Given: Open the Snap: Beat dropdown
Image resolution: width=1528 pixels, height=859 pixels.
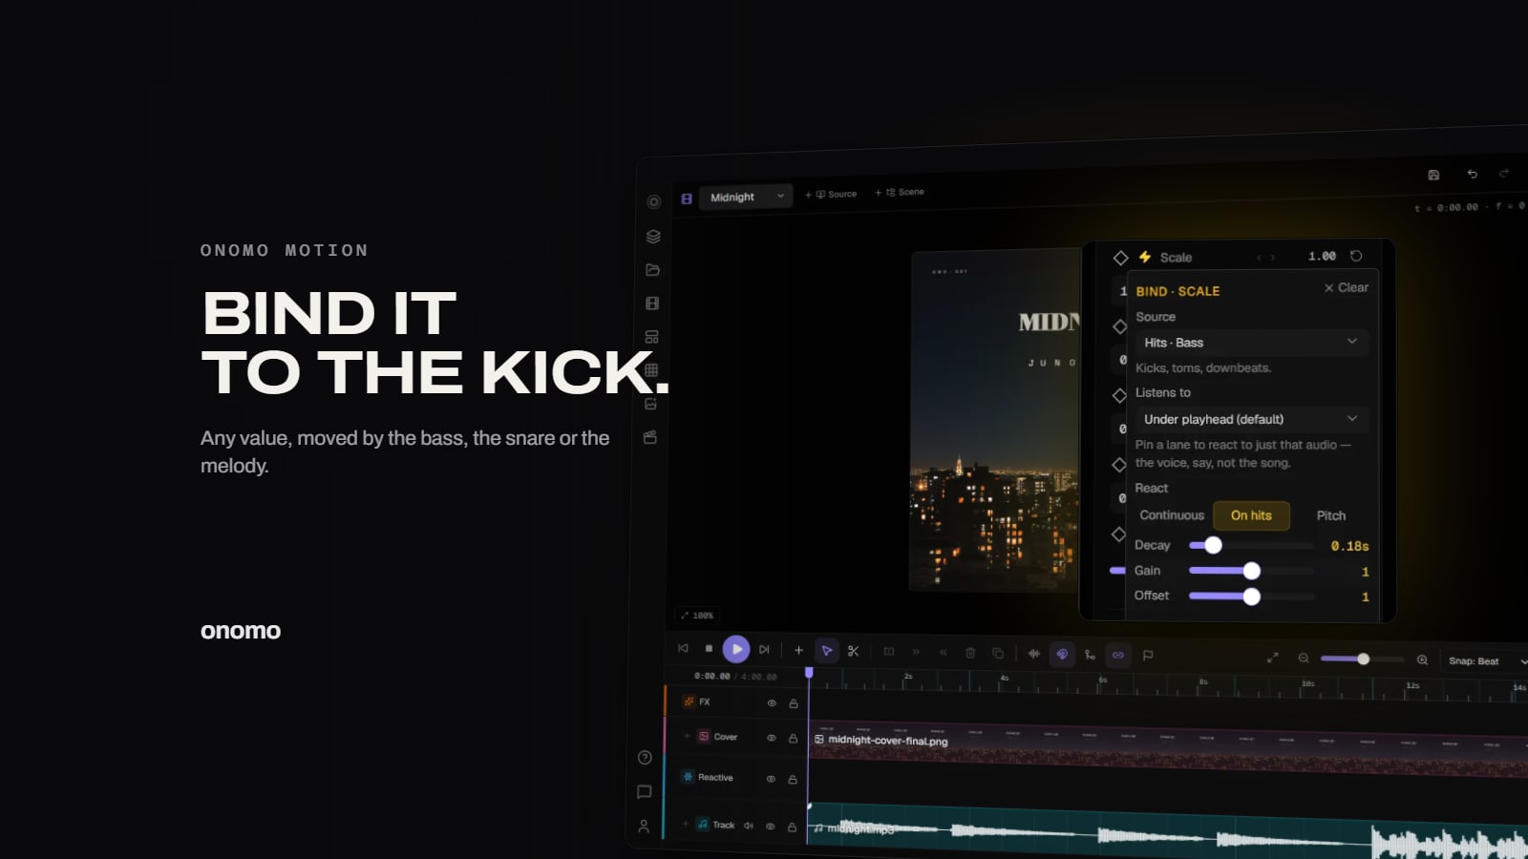Looking at the screenshot, I should [1485, 660].
